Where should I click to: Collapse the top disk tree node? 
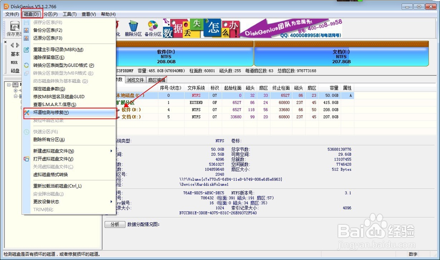pyautogui.click(x=9, y=85)
